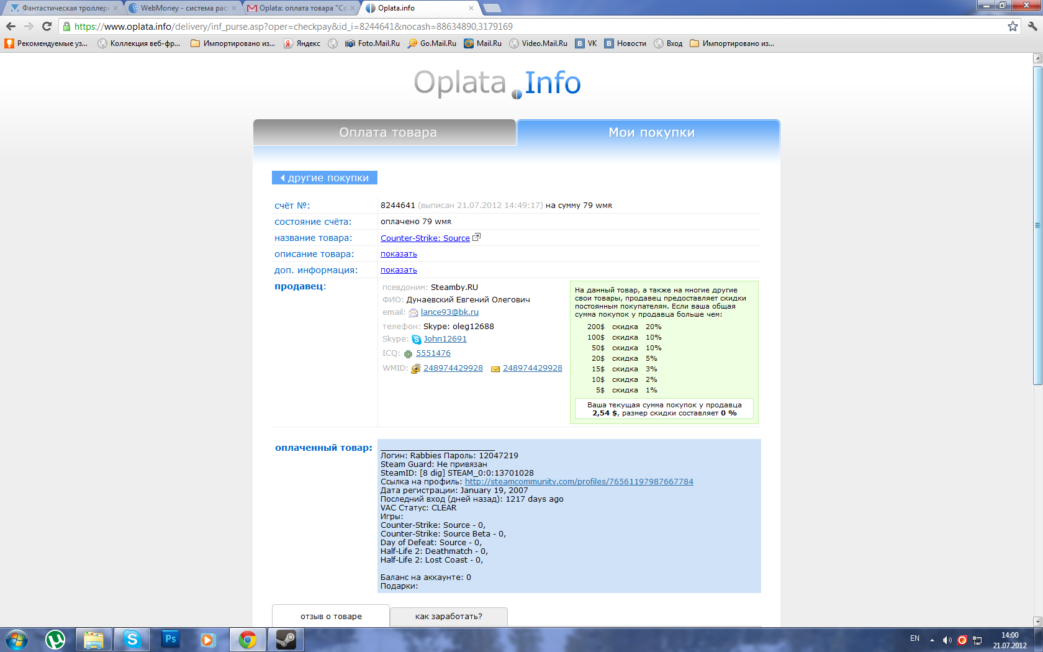Open the media player taskbar icon

(x=208, y=639)
